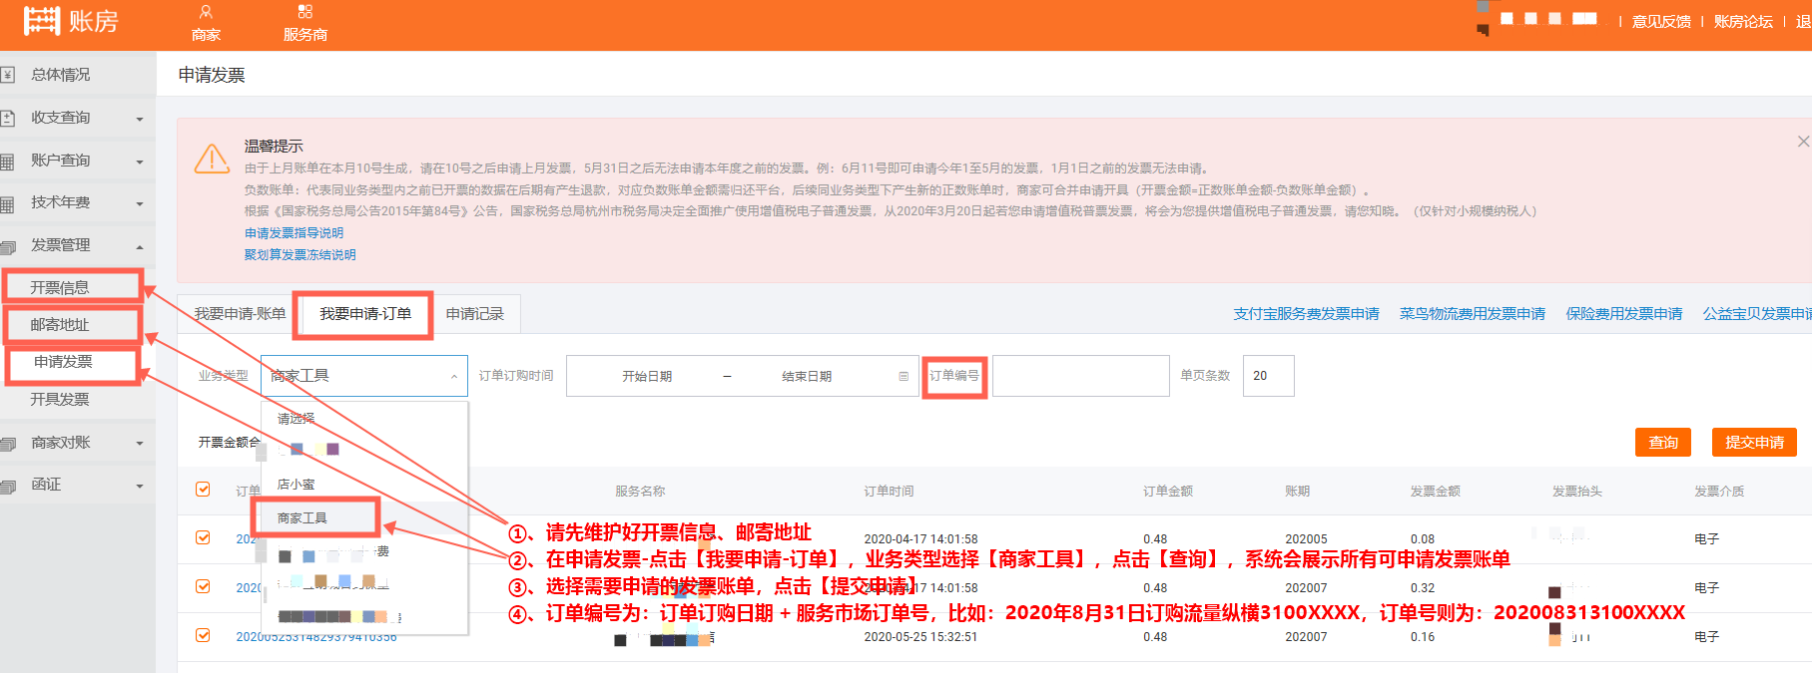
Task: Click the calendar icon in date range field
Action: [x=904, y=377]
